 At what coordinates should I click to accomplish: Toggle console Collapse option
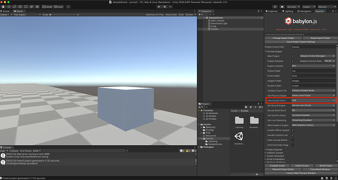pos(14,151)
